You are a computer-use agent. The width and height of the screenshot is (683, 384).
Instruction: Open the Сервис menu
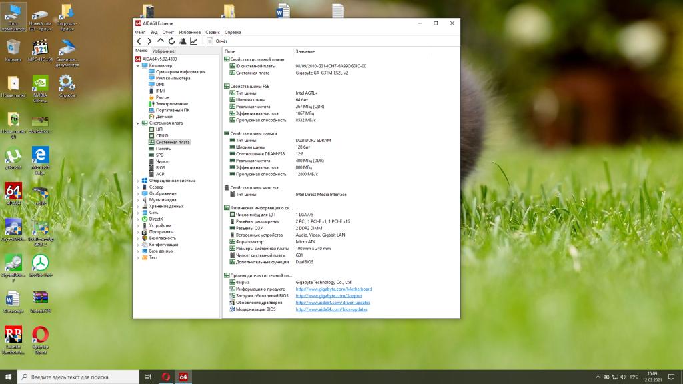click(213, 32)
